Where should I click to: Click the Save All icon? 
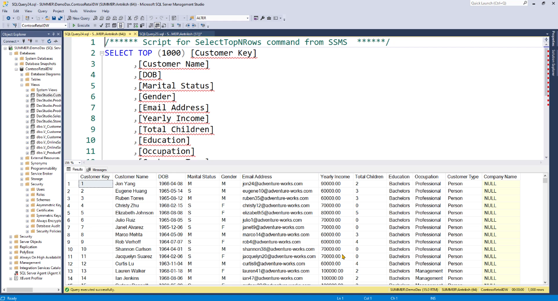[60, 18]
